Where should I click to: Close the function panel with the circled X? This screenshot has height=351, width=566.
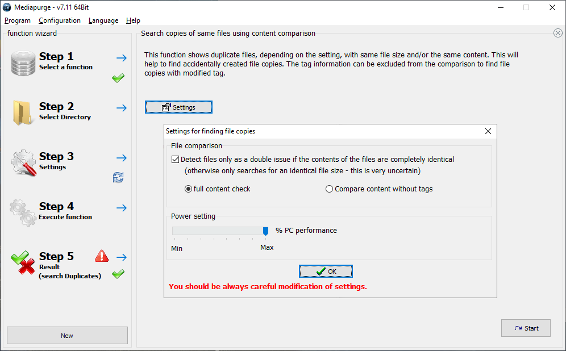pyautogui.click(x=557, y=33)
